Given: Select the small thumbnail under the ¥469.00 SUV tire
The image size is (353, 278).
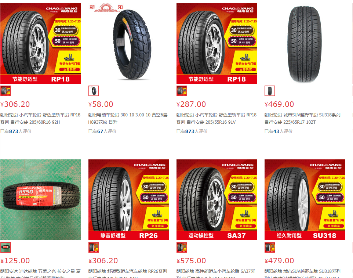Looking at the screenshot, I should (x=270, y=91).
